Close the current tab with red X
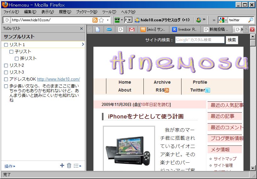Image resolution: width=257 pixels, height=179 pixels. pyautogui.click(x=252, y=29)
